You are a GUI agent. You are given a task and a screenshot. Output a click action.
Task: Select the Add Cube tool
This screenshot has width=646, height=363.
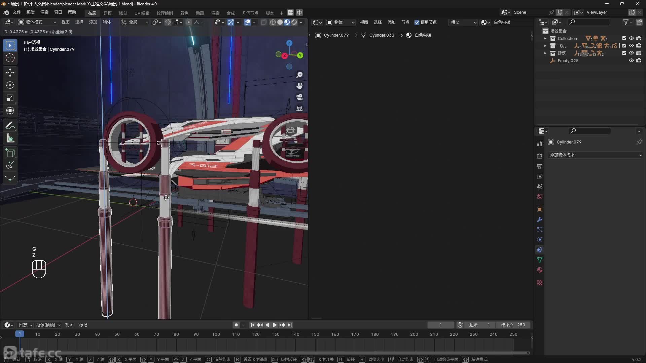point(10,153)
